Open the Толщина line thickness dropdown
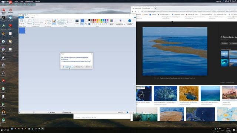The image size is (237, 133). pyautogui.click(x=77, y=22)
